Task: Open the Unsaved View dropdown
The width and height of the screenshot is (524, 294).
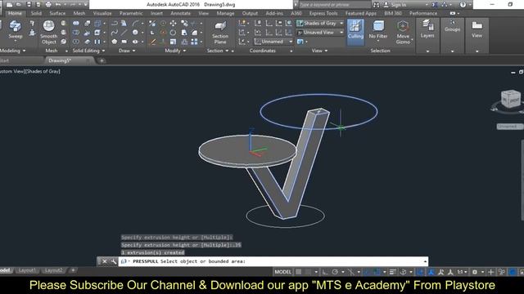Action: pos(320,33)
